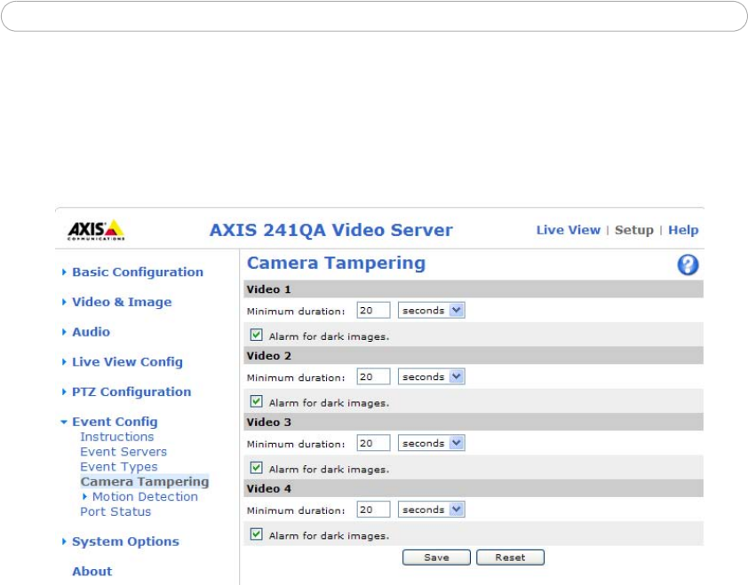The image size is (748, 585).
Task: Disable Video 3 alarm for dark images
Action: pos(257,468)
